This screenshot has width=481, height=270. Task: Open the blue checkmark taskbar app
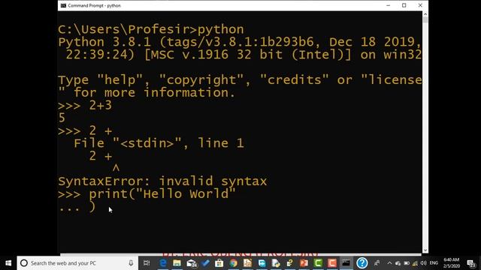205,263
